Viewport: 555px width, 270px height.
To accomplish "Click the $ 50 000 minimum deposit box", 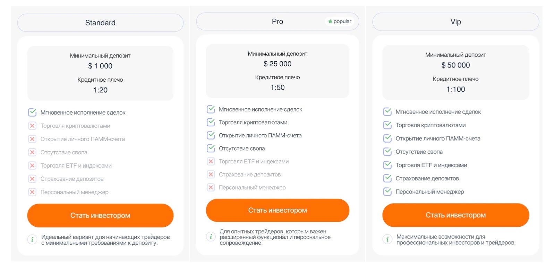I will tap(455, 72).
